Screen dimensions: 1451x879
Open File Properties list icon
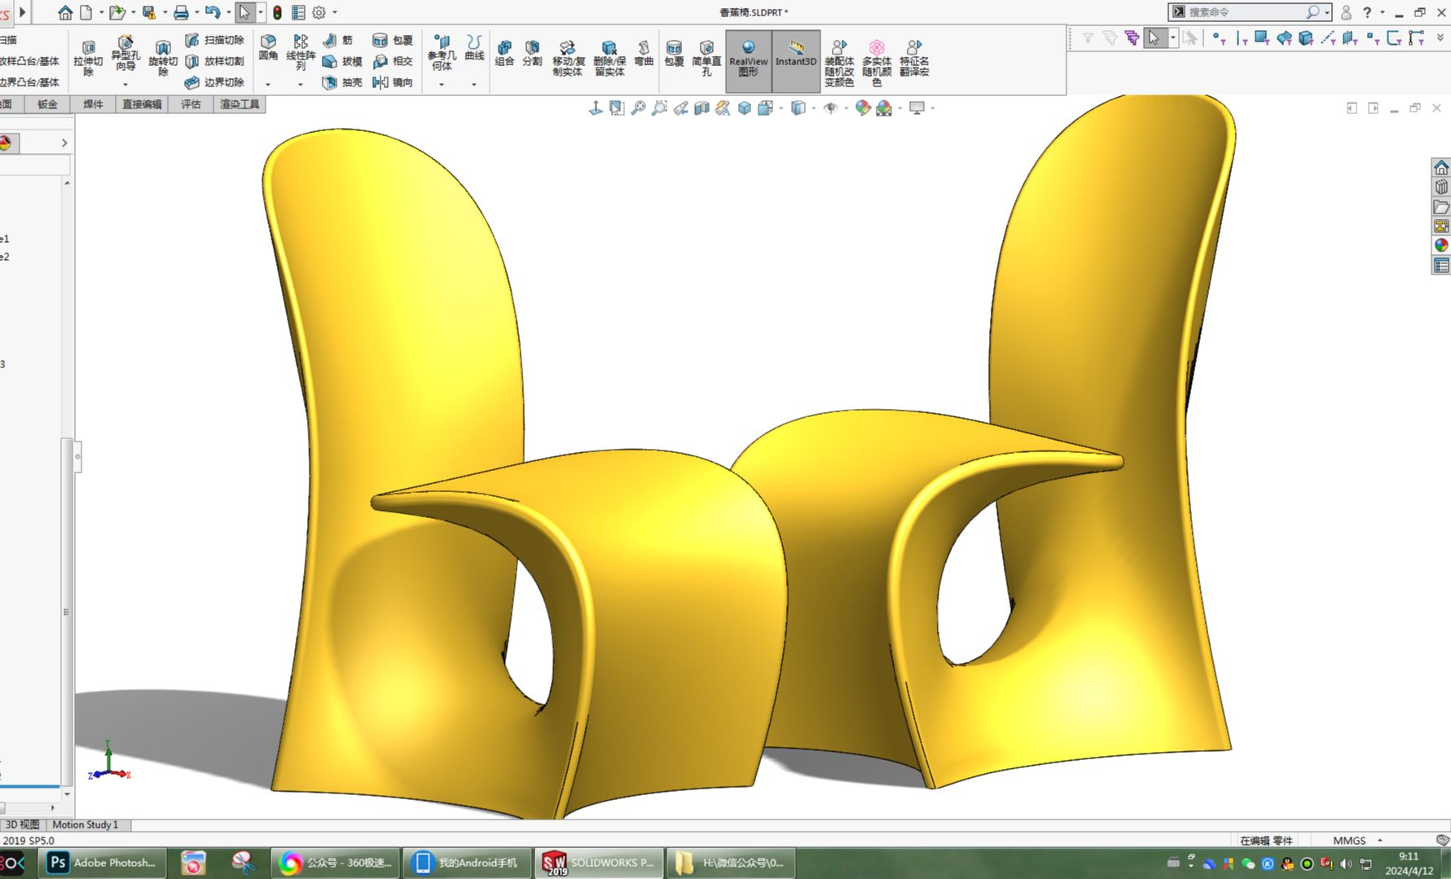(298, 12)
